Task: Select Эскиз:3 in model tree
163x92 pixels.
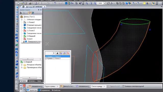Action: coord(31,31)
